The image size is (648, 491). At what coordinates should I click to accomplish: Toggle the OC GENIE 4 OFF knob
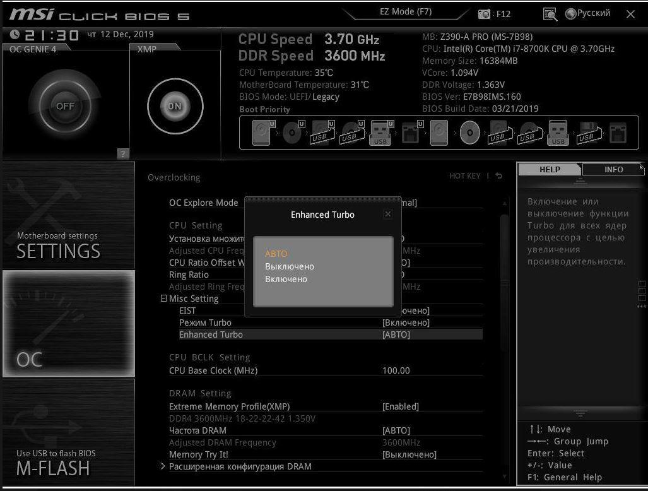coord(65,106)
